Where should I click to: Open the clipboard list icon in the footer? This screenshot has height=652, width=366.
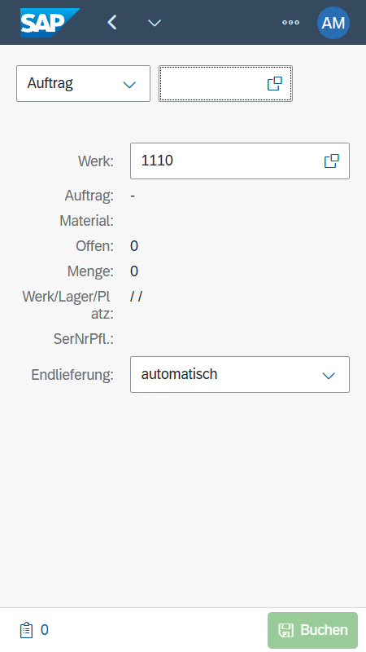pos(26,630)
